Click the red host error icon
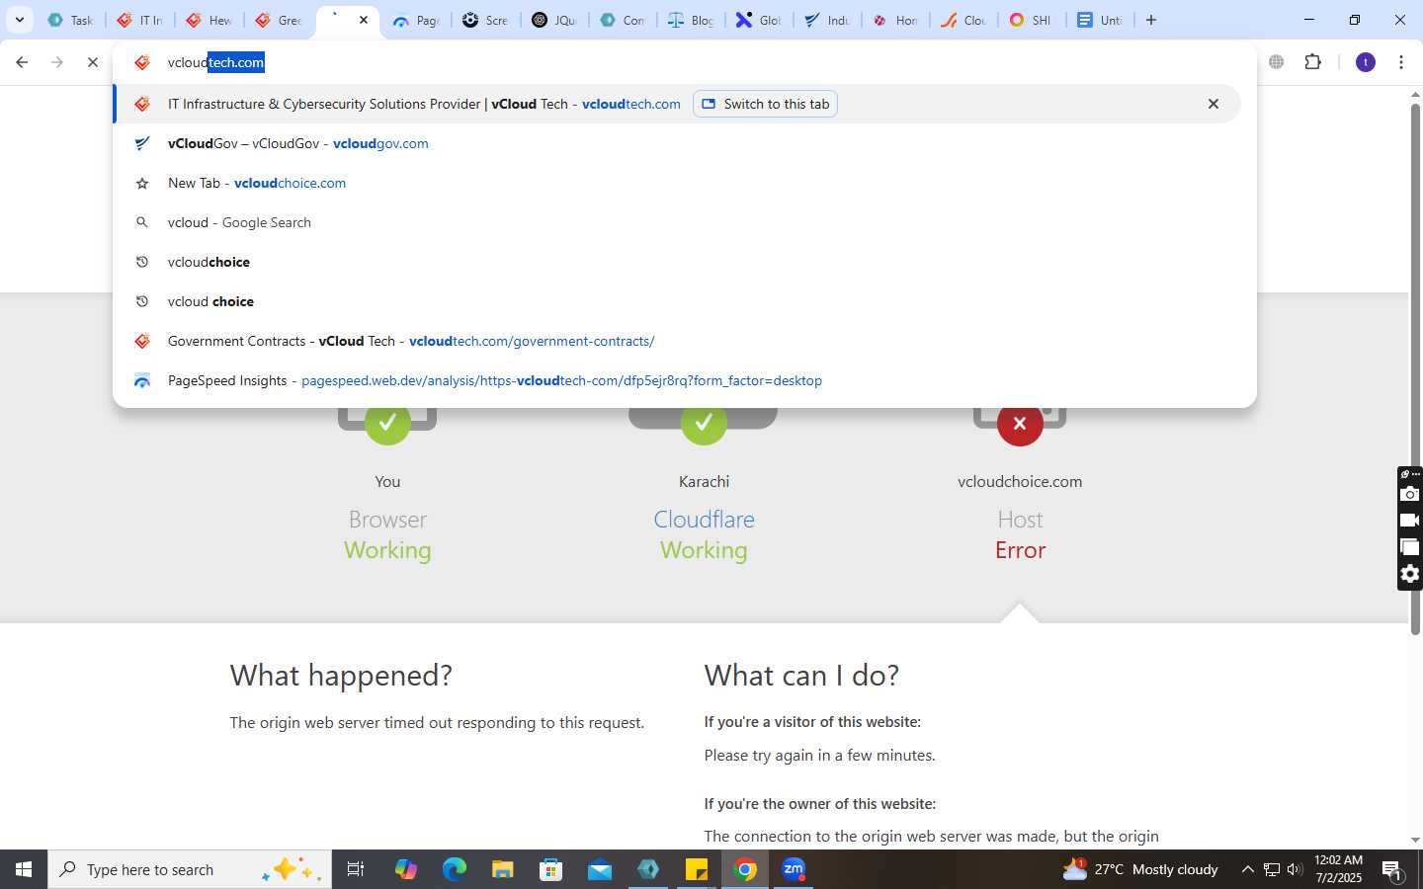This screenshot has height=889, width=1423. click(1020, 424)
